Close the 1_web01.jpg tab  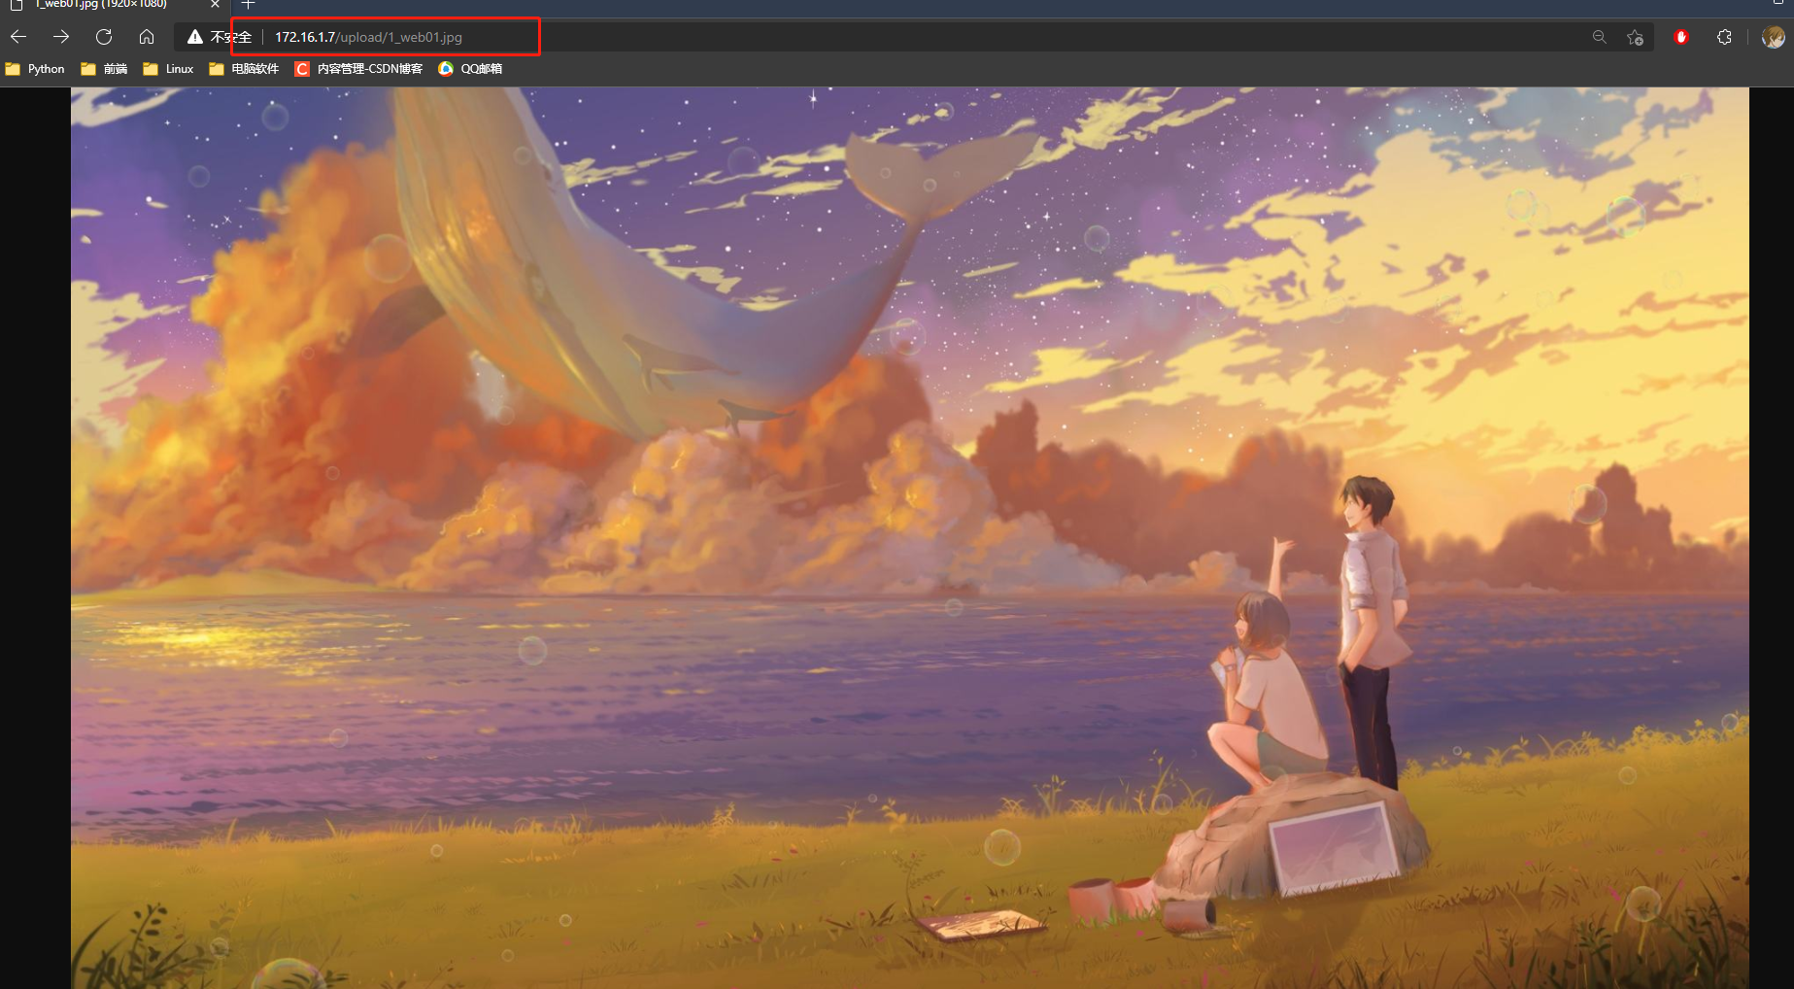point(216,5)
